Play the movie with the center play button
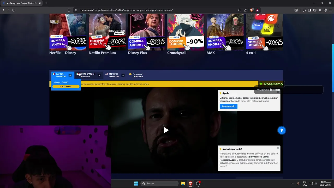334x188 pixels. pos(166,130)
